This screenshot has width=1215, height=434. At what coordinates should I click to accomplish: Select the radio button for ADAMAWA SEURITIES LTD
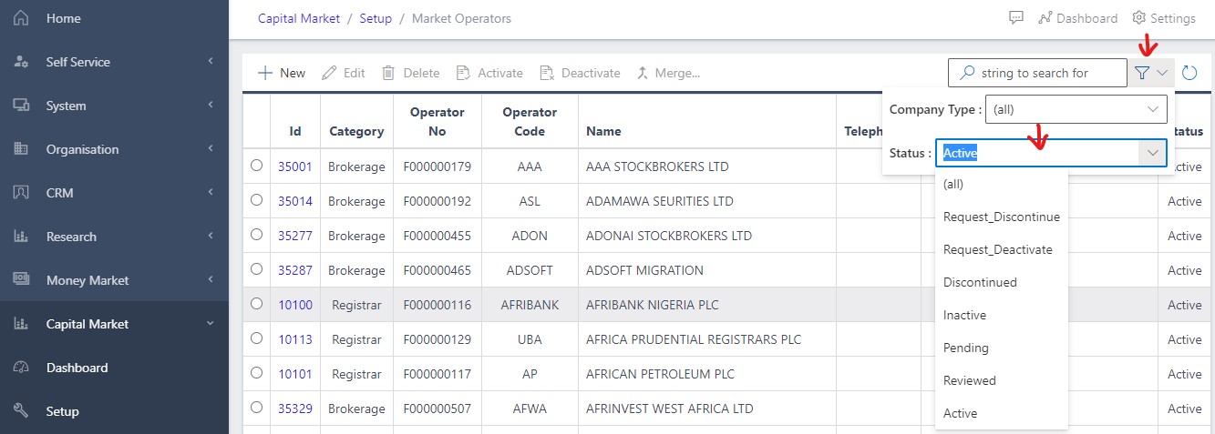click(x=256, y=200)
